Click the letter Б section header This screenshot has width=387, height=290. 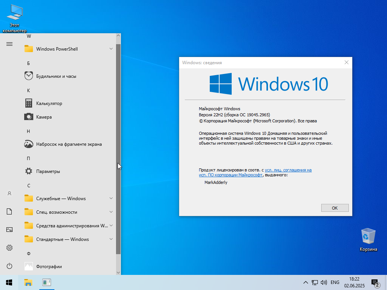28,63
